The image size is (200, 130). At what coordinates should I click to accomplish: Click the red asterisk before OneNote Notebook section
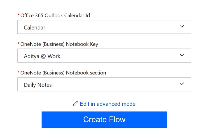point(18,72)
